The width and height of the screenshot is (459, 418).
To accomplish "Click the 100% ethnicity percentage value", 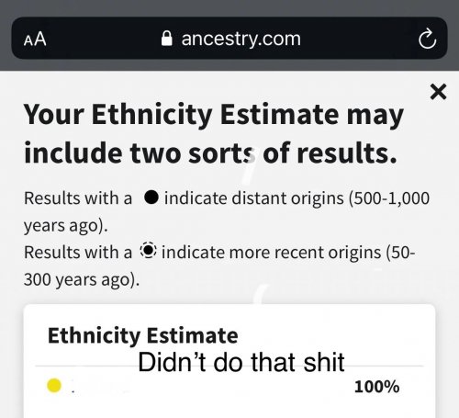I will [x=376, y=387].
